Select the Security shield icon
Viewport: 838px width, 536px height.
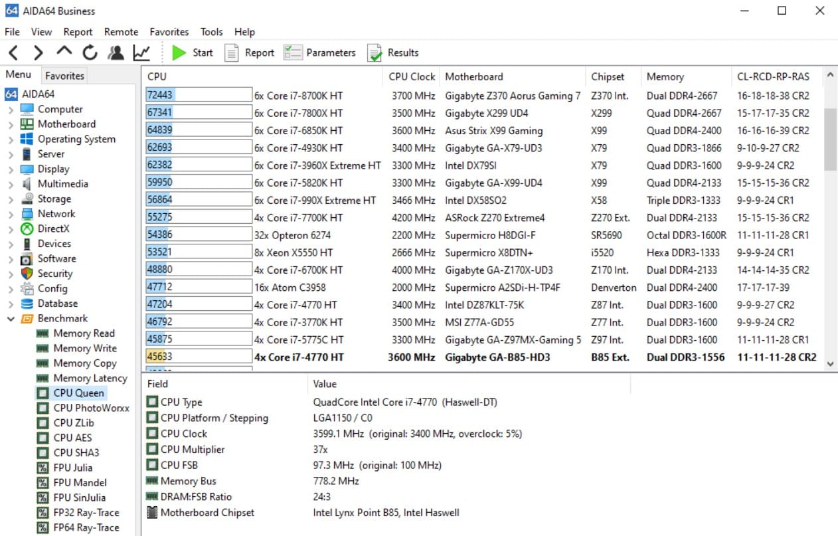point(27,274)
